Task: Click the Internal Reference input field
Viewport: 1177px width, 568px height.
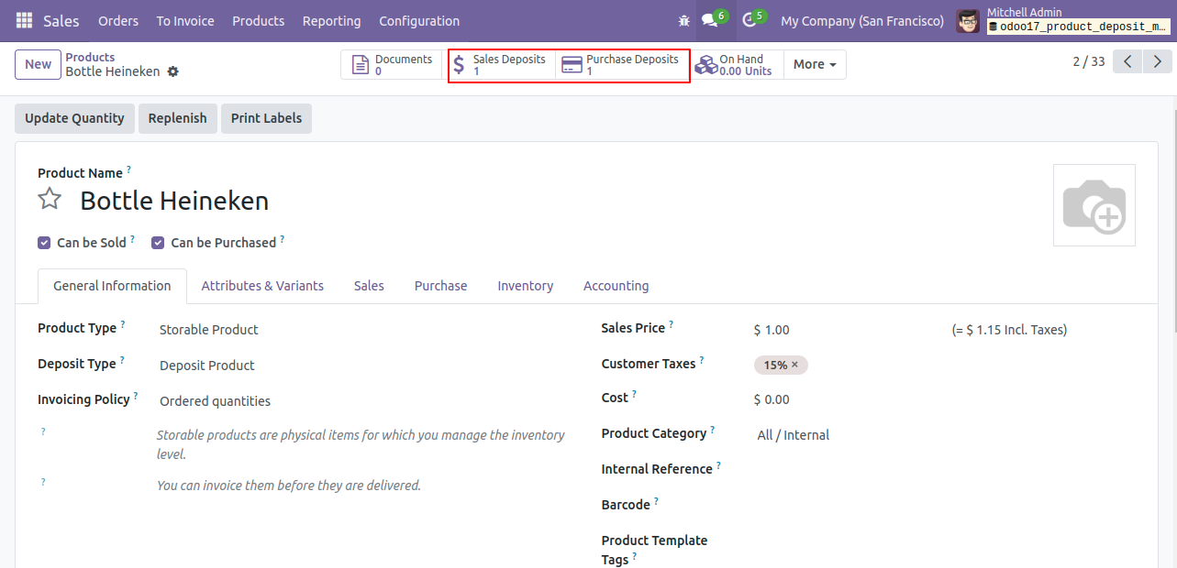Action: [x=945, y=471]
